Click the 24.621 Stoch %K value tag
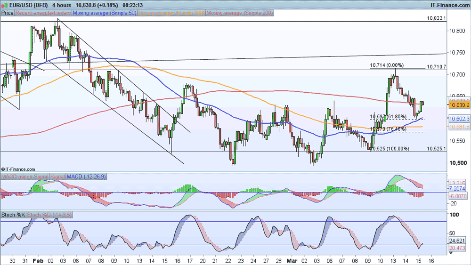The width and height of the screenshot is (471, 265). pos(457,241)
